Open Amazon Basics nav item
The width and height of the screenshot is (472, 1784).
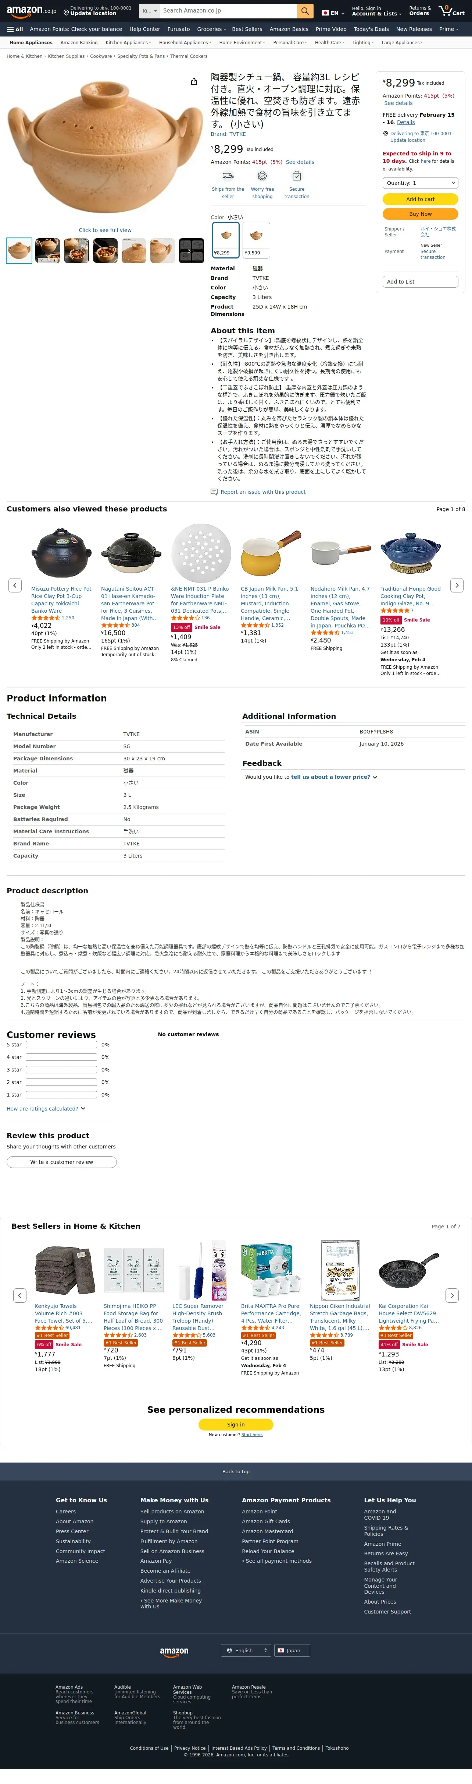point(289,29)
